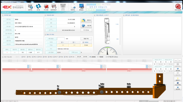Click the PC time Set button
This screenshot has width=183, height=102.
(86, 30)
